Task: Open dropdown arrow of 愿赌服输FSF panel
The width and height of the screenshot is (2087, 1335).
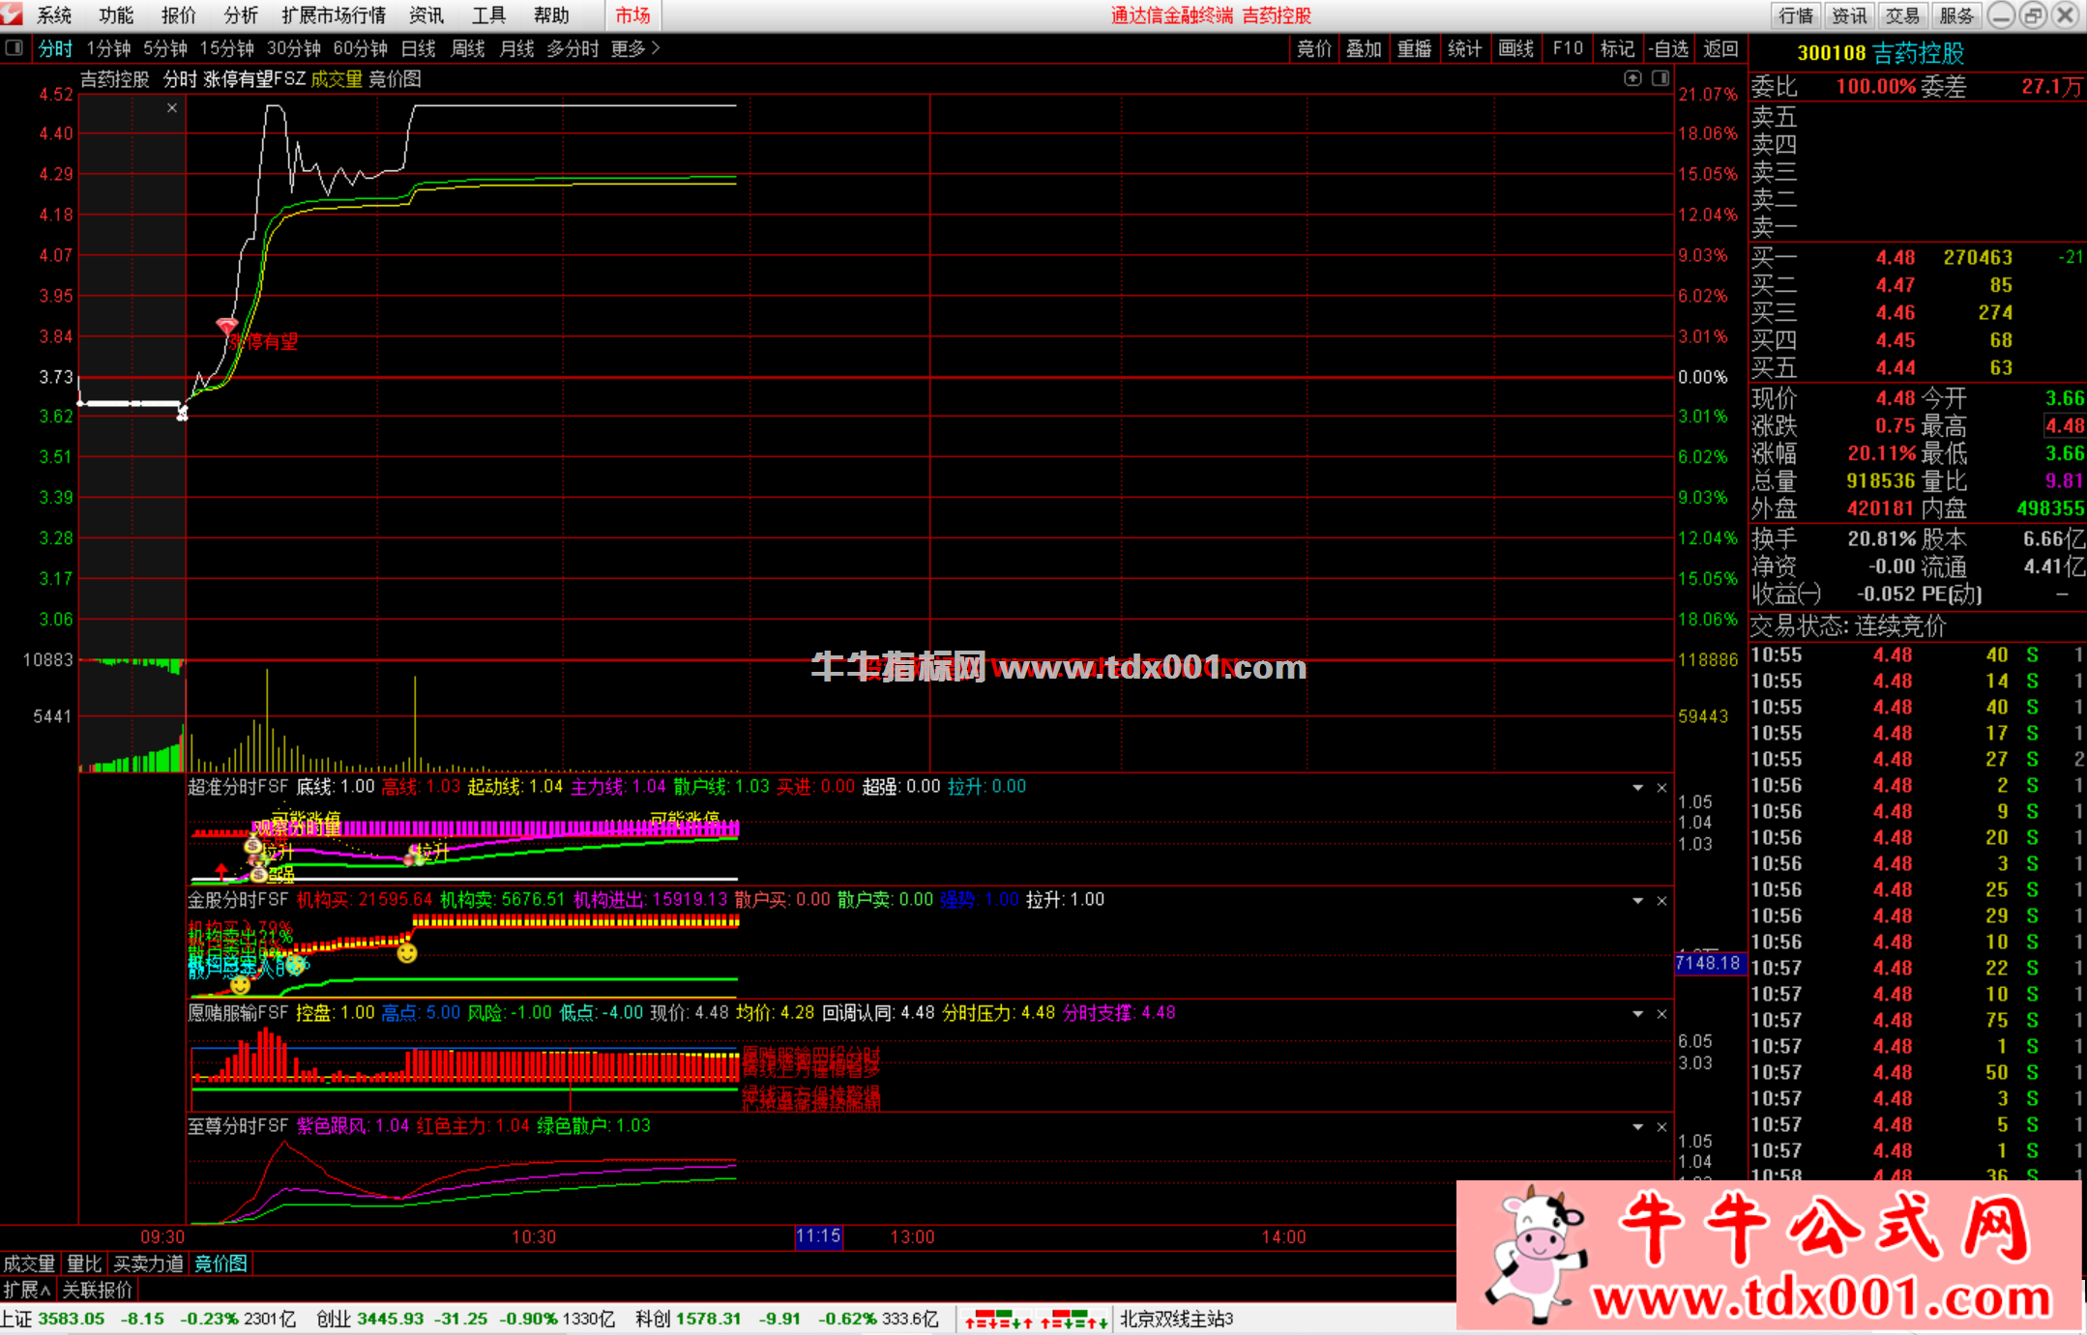Action: pos(1638,1014)
